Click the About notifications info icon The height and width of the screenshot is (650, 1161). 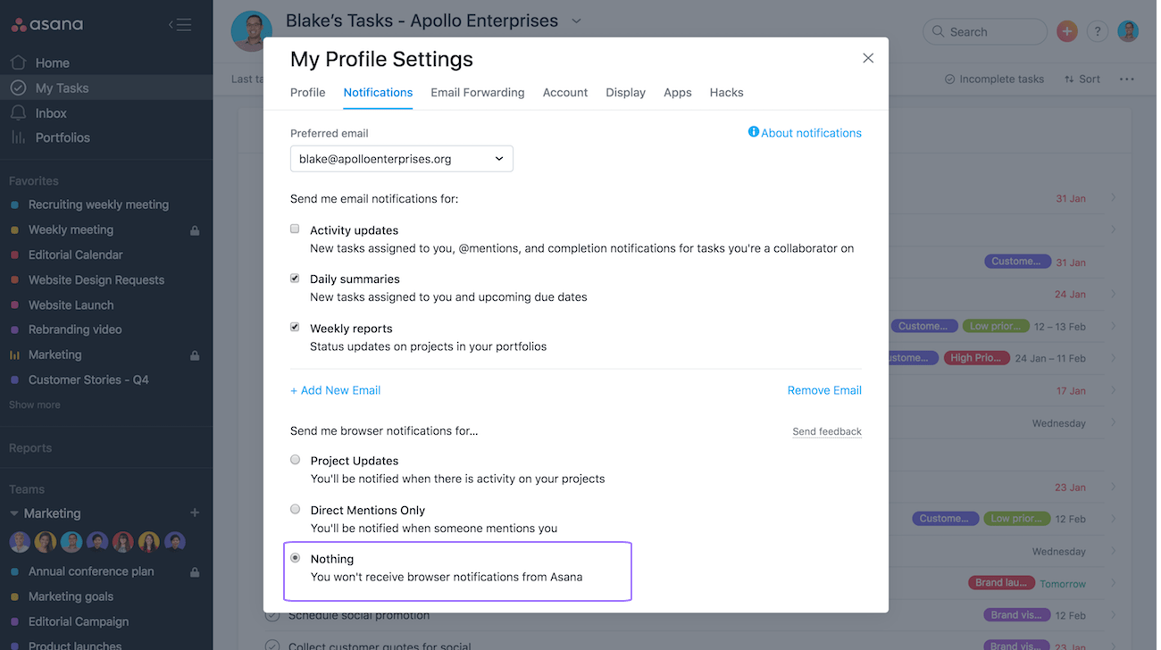pyautogui.click(x=753, y=132)
